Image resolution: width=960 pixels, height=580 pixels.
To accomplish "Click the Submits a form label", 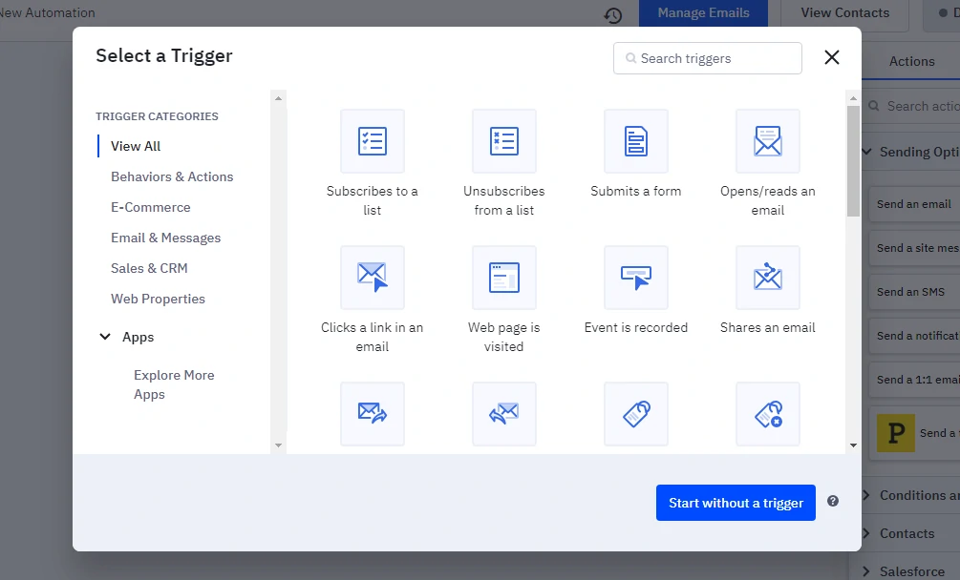I will 636,192.
